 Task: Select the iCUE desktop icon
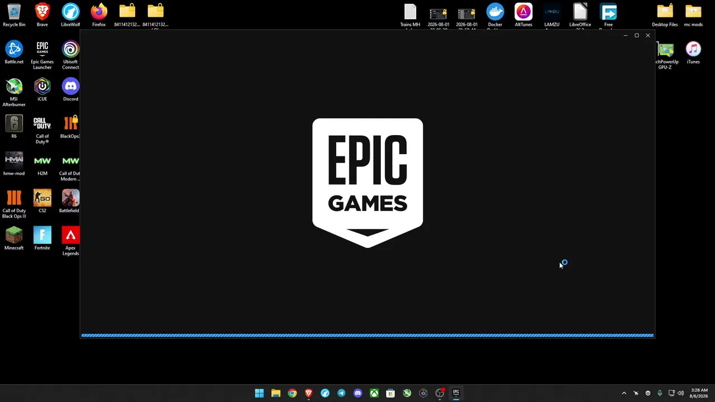coord(42,90)
